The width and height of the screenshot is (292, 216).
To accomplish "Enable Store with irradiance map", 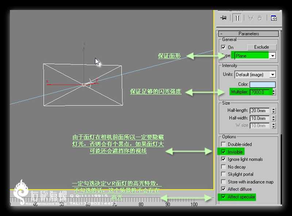I will tap(223, 182).
